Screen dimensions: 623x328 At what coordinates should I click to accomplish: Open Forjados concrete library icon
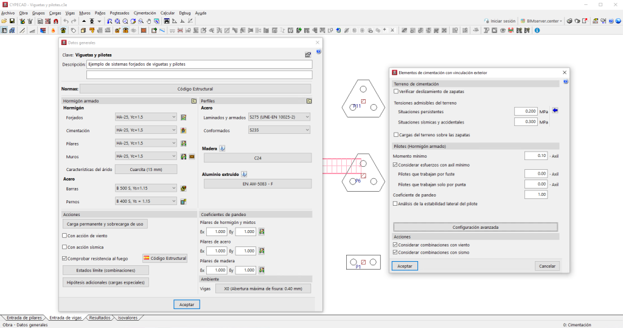click(184, 117)
